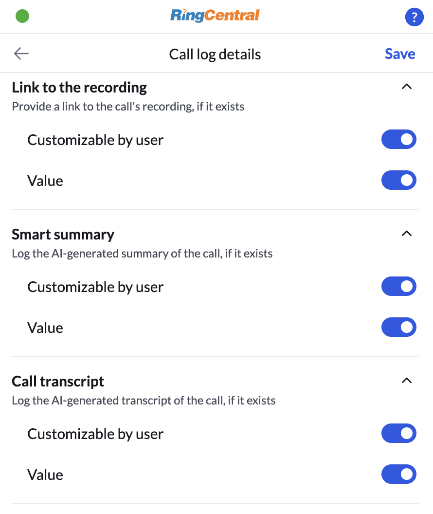Click the RingCentral logo
The height and width of the screenshot is (514, 433).
click(x=215, y=16)
